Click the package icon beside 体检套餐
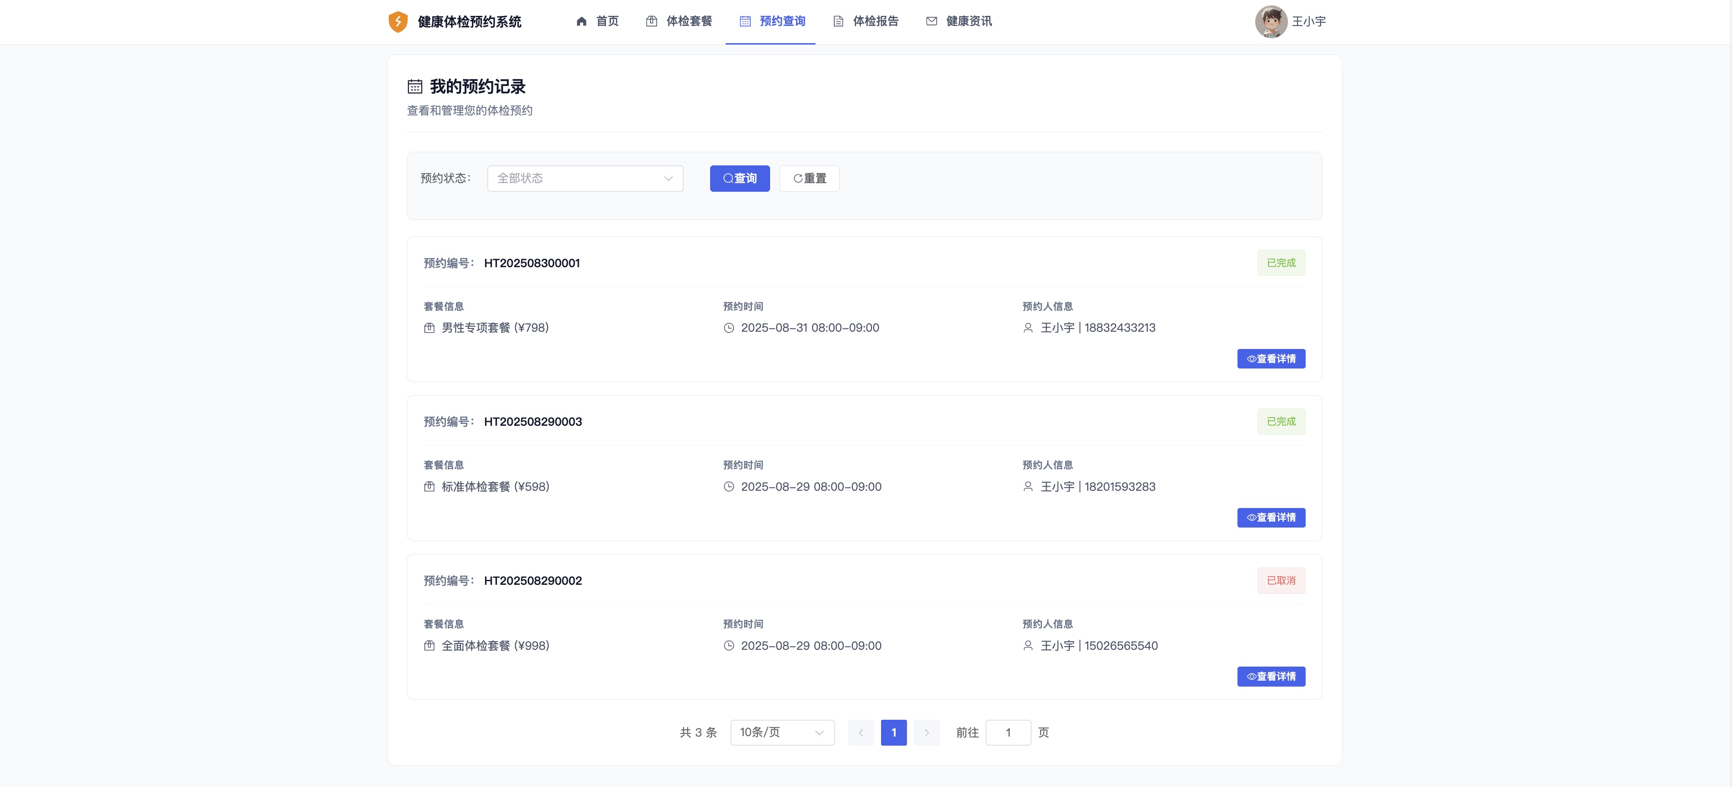1733x787 pixels. (x=651, y=21)
